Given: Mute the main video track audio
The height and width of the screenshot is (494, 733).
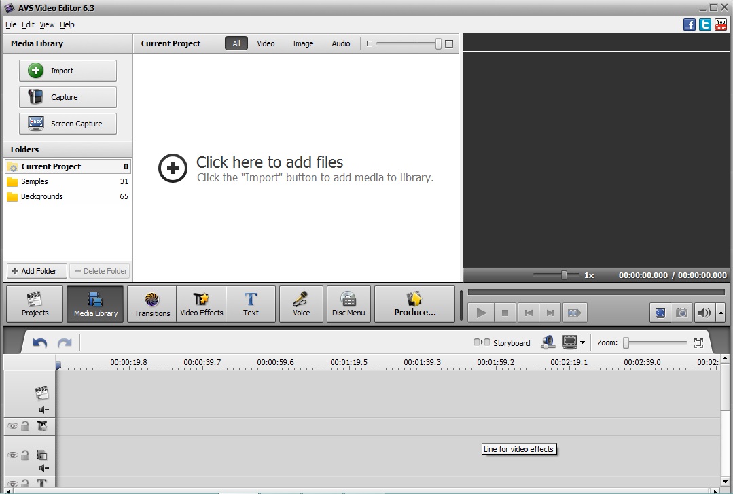Looking at the screenshot, I should (43, 410).
